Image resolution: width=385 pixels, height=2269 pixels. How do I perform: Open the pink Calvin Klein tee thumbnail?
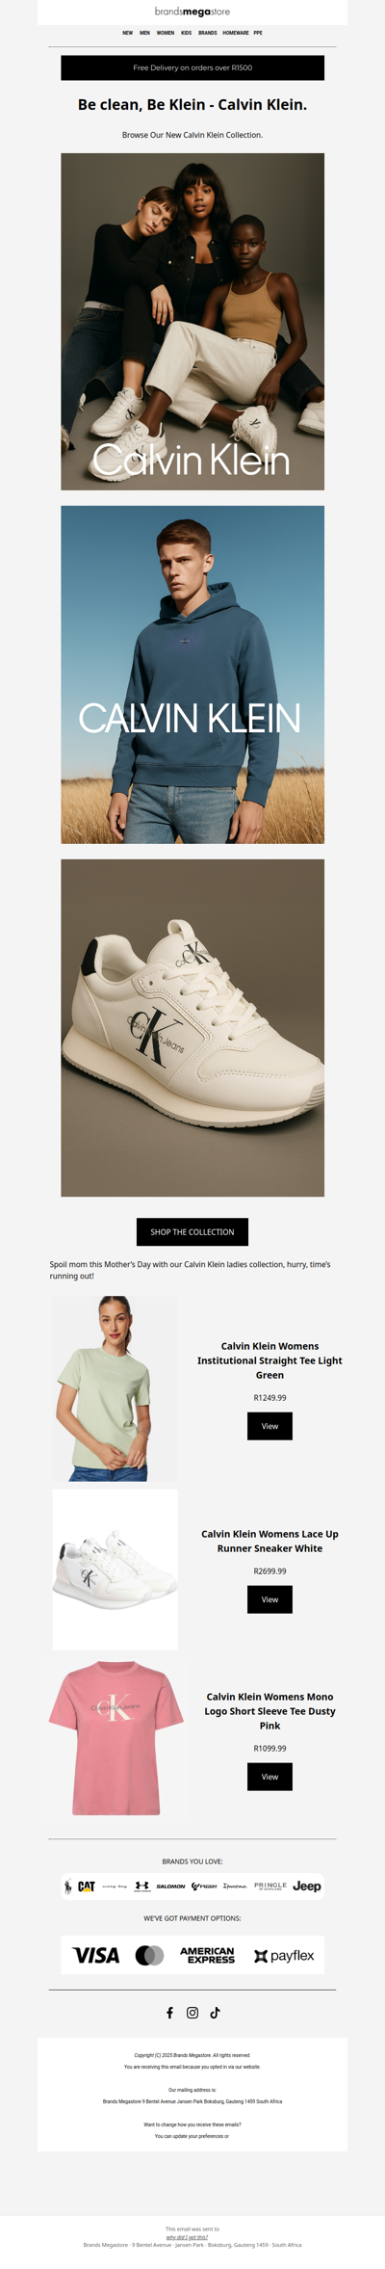click(x=115, y=1738)
